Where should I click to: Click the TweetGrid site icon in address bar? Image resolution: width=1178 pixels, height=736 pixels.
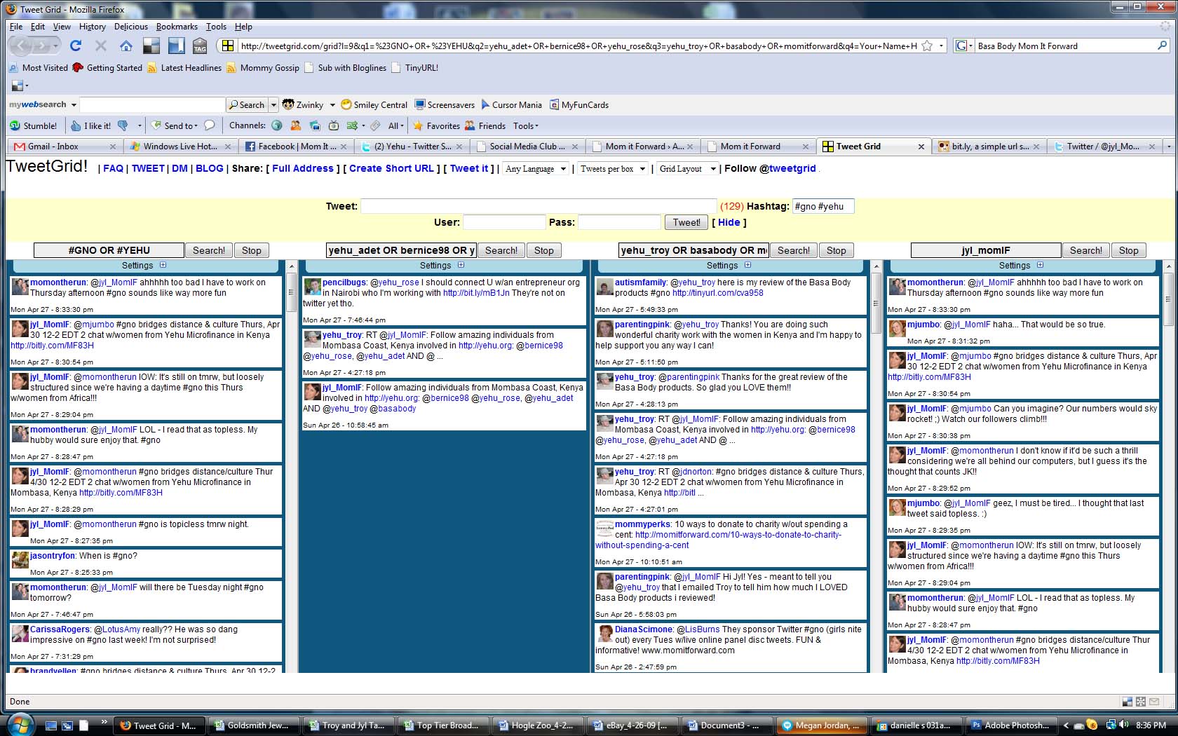tap(226, 46)
